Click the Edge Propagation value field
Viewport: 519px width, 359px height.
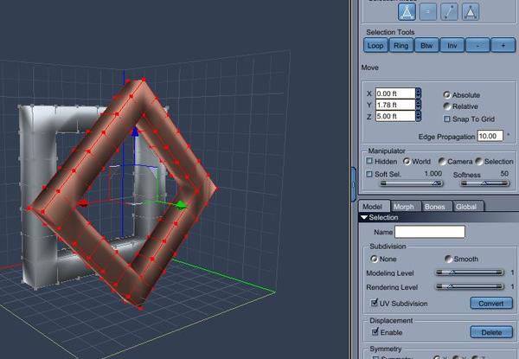coord(490,136)
